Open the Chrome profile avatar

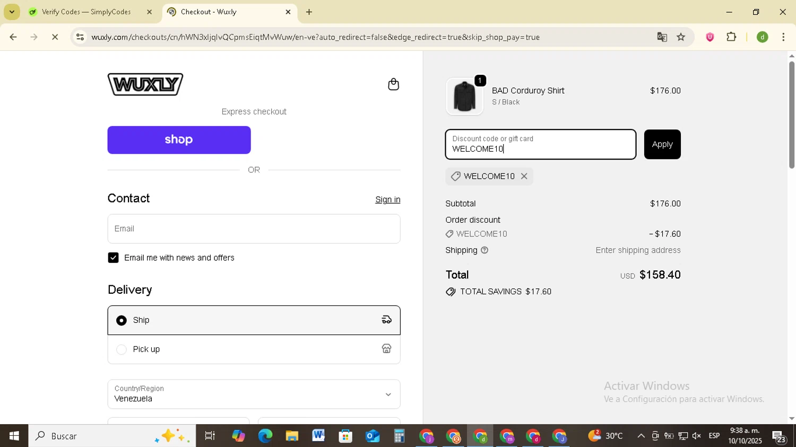(x=763, y=37)
